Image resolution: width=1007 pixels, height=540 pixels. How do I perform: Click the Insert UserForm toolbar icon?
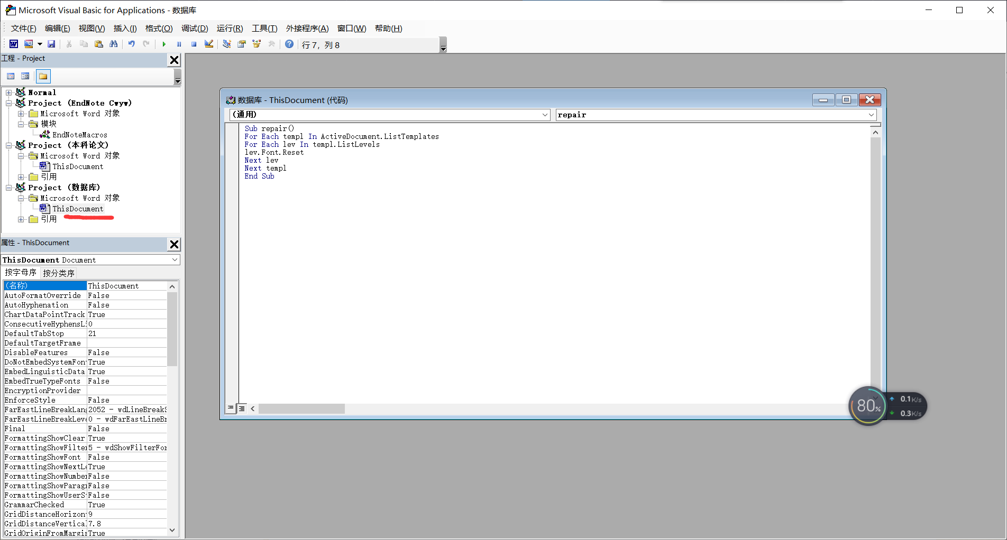pyautogui.click(x=29, y=44)
